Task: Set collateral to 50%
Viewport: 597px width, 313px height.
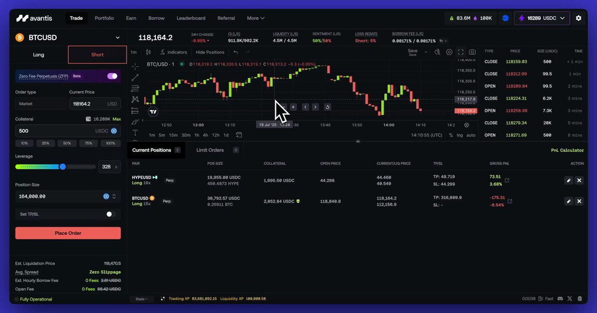Action: click(67, 143)
